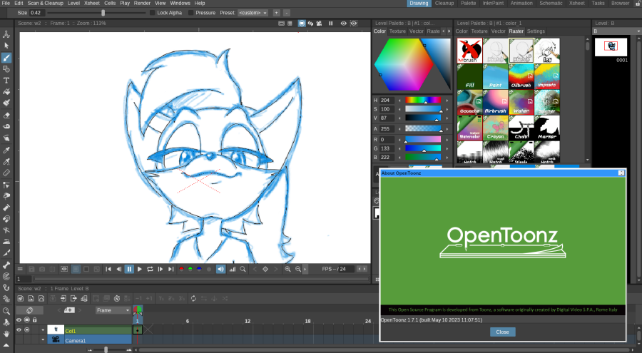
Task: Switch to the Cleanup room tab
Action: 444,3
